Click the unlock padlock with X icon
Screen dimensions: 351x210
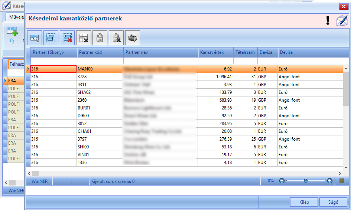tap(116, 38)
